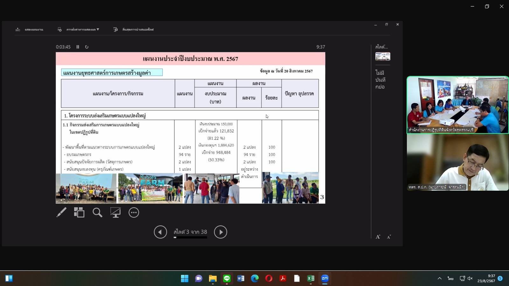Increase notes text size
509x286 pixels.
coord(378,237)
